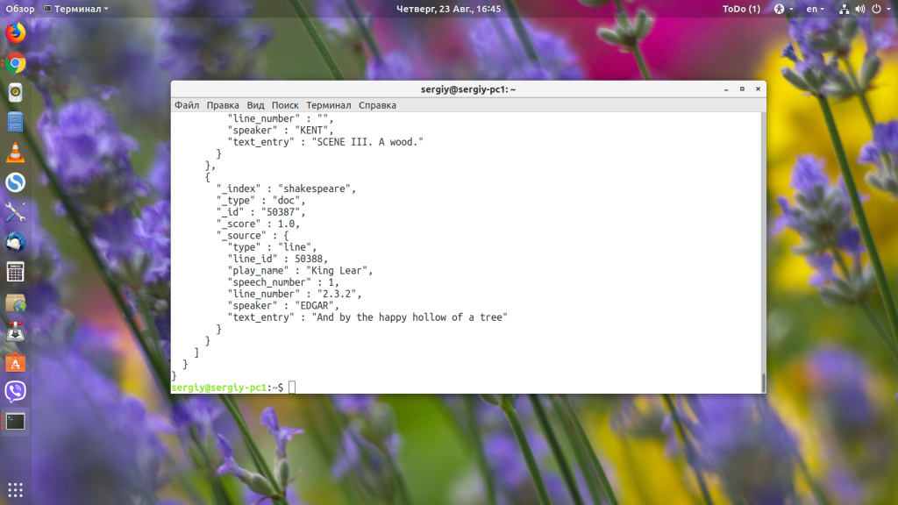Open Ubuntu Software store icon

tap(16, 362)
